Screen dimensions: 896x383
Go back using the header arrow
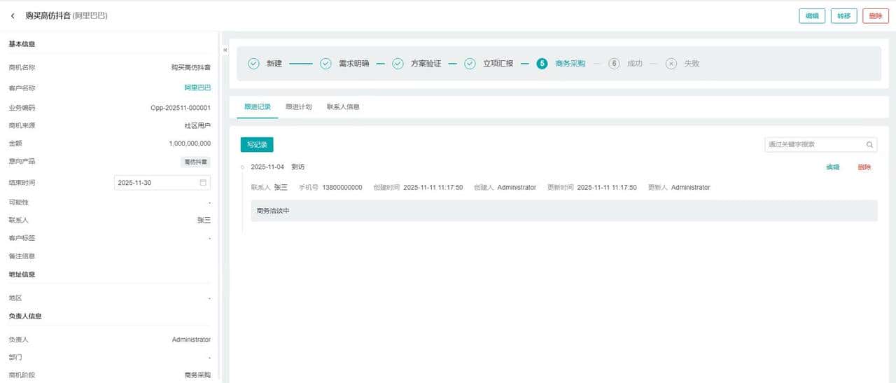13,15
